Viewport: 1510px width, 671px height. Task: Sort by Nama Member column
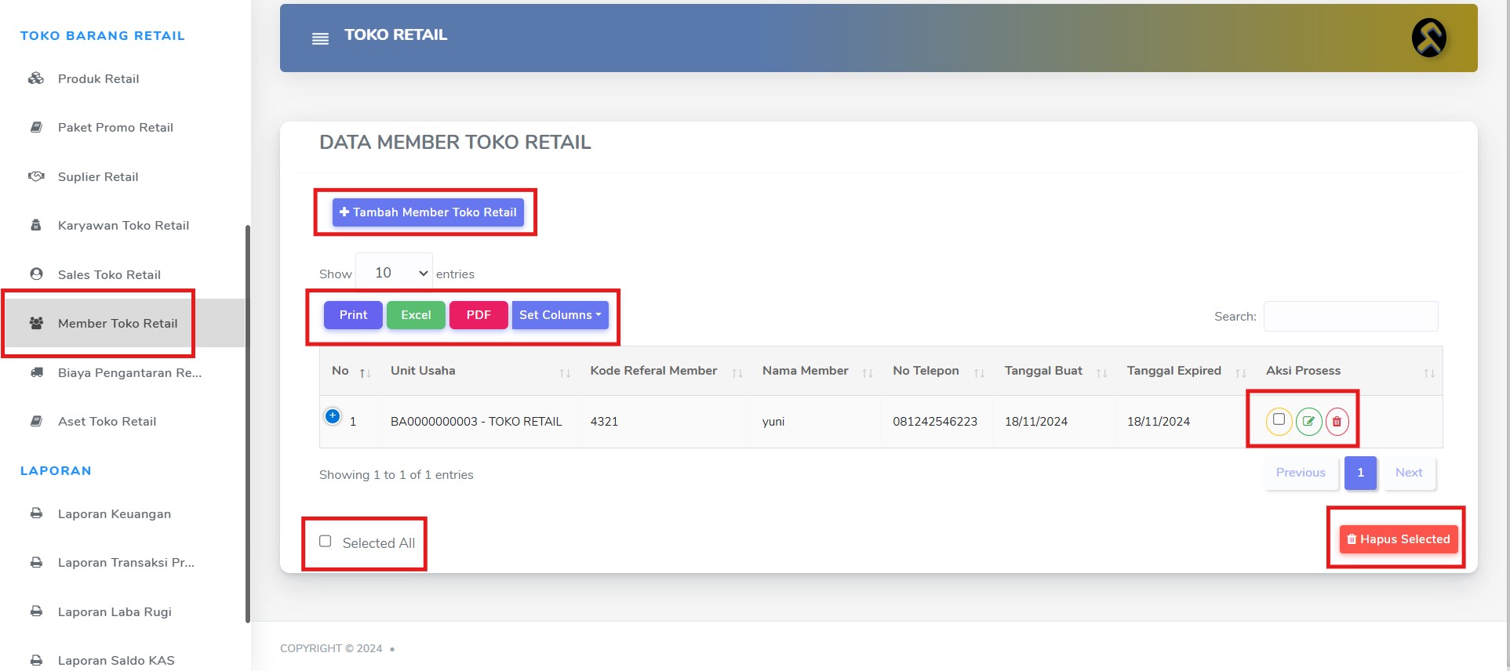(868, 373)
